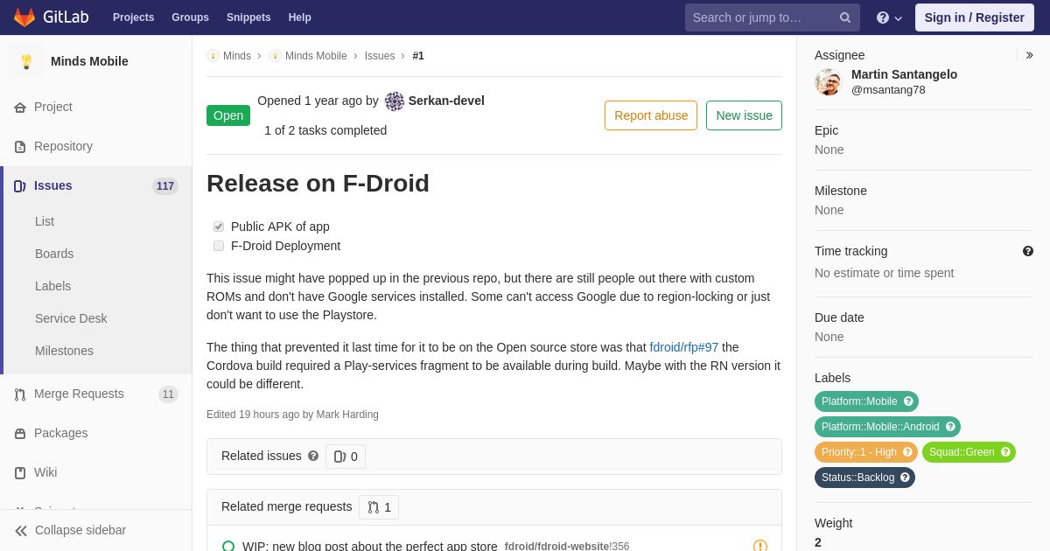Click the Minds Mobile project title
Image resolution: width=1050 pixels, height=551 pixels.
point(89,61)
